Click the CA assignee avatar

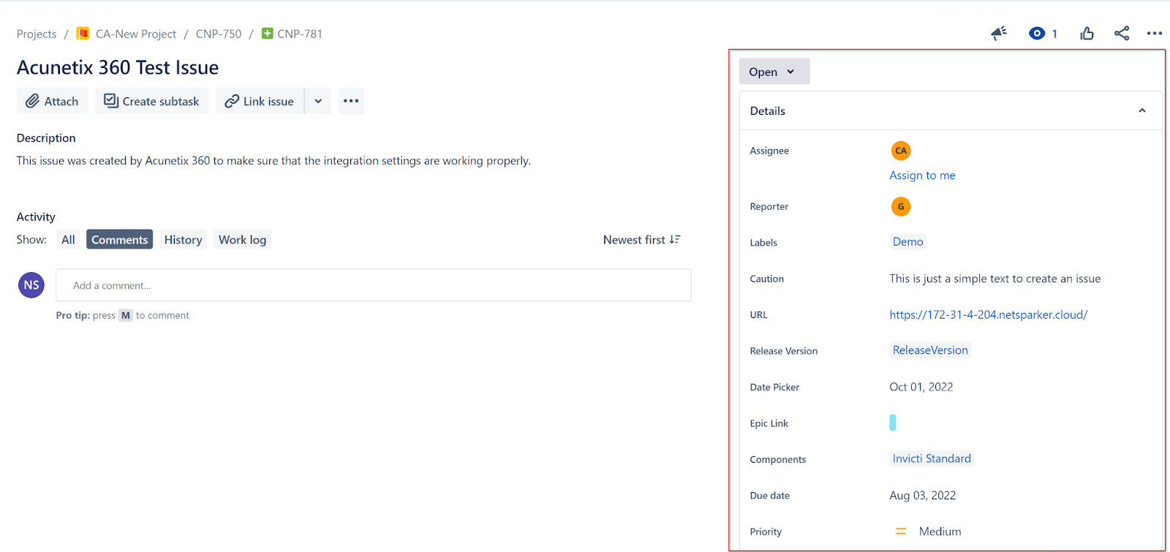point(901,151)
